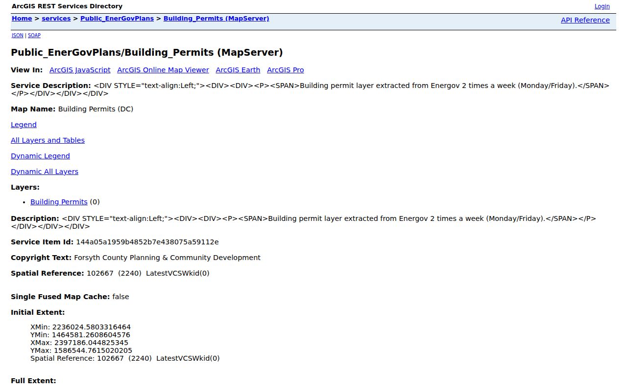Screen dimensions: 627x391
Task: Click the YMax value 1586544.7615020205
Action: (93, 350)
